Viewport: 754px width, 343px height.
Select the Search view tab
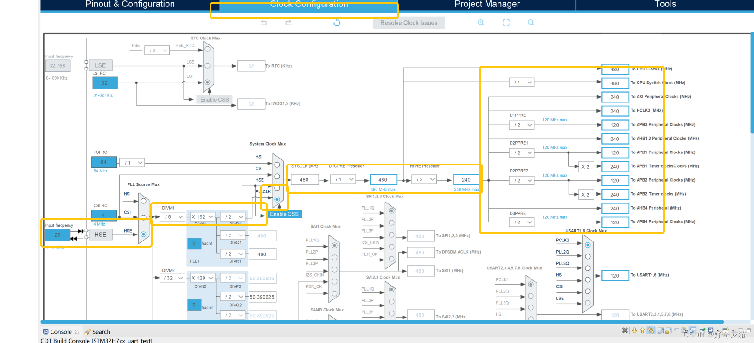tap(97, 332)
